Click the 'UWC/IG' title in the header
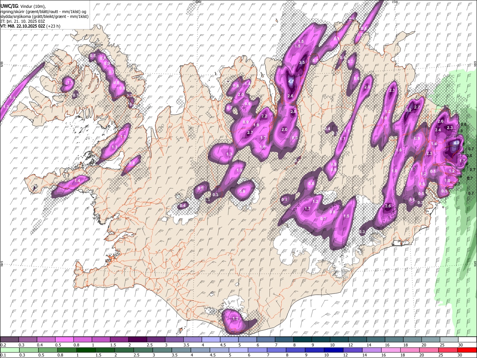Viewport: 477px width, 358px height. [x=9, y=6]
